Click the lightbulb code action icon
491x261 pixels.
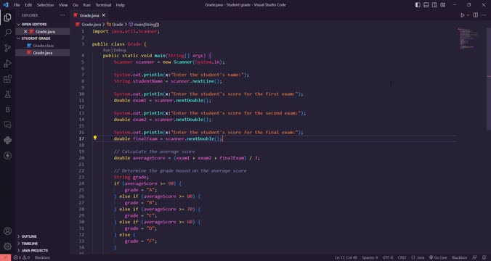95,138
